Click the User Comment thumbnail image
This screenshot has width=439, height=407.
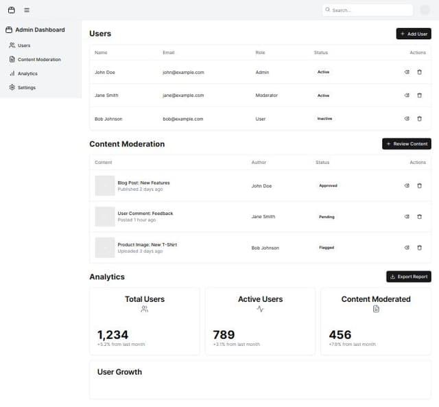[105, 216]
